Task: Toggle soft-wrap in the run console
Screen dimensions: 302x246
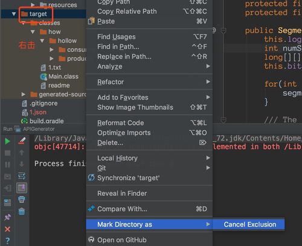Action: (22, 176)
